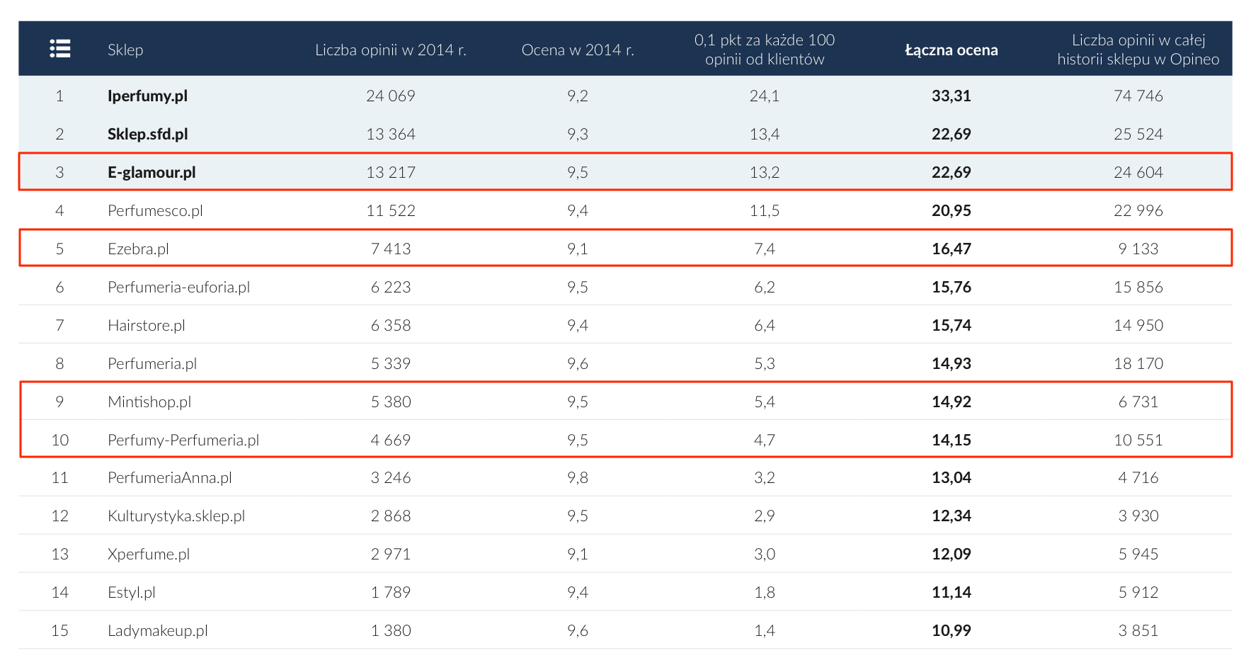Screen dimensions: 1251x665
Task: Click rank number 15
Action: 60,630
